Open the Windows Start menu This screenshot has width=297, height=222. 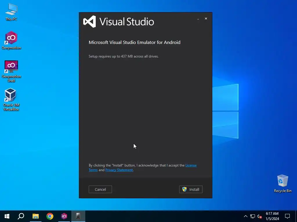7,216
